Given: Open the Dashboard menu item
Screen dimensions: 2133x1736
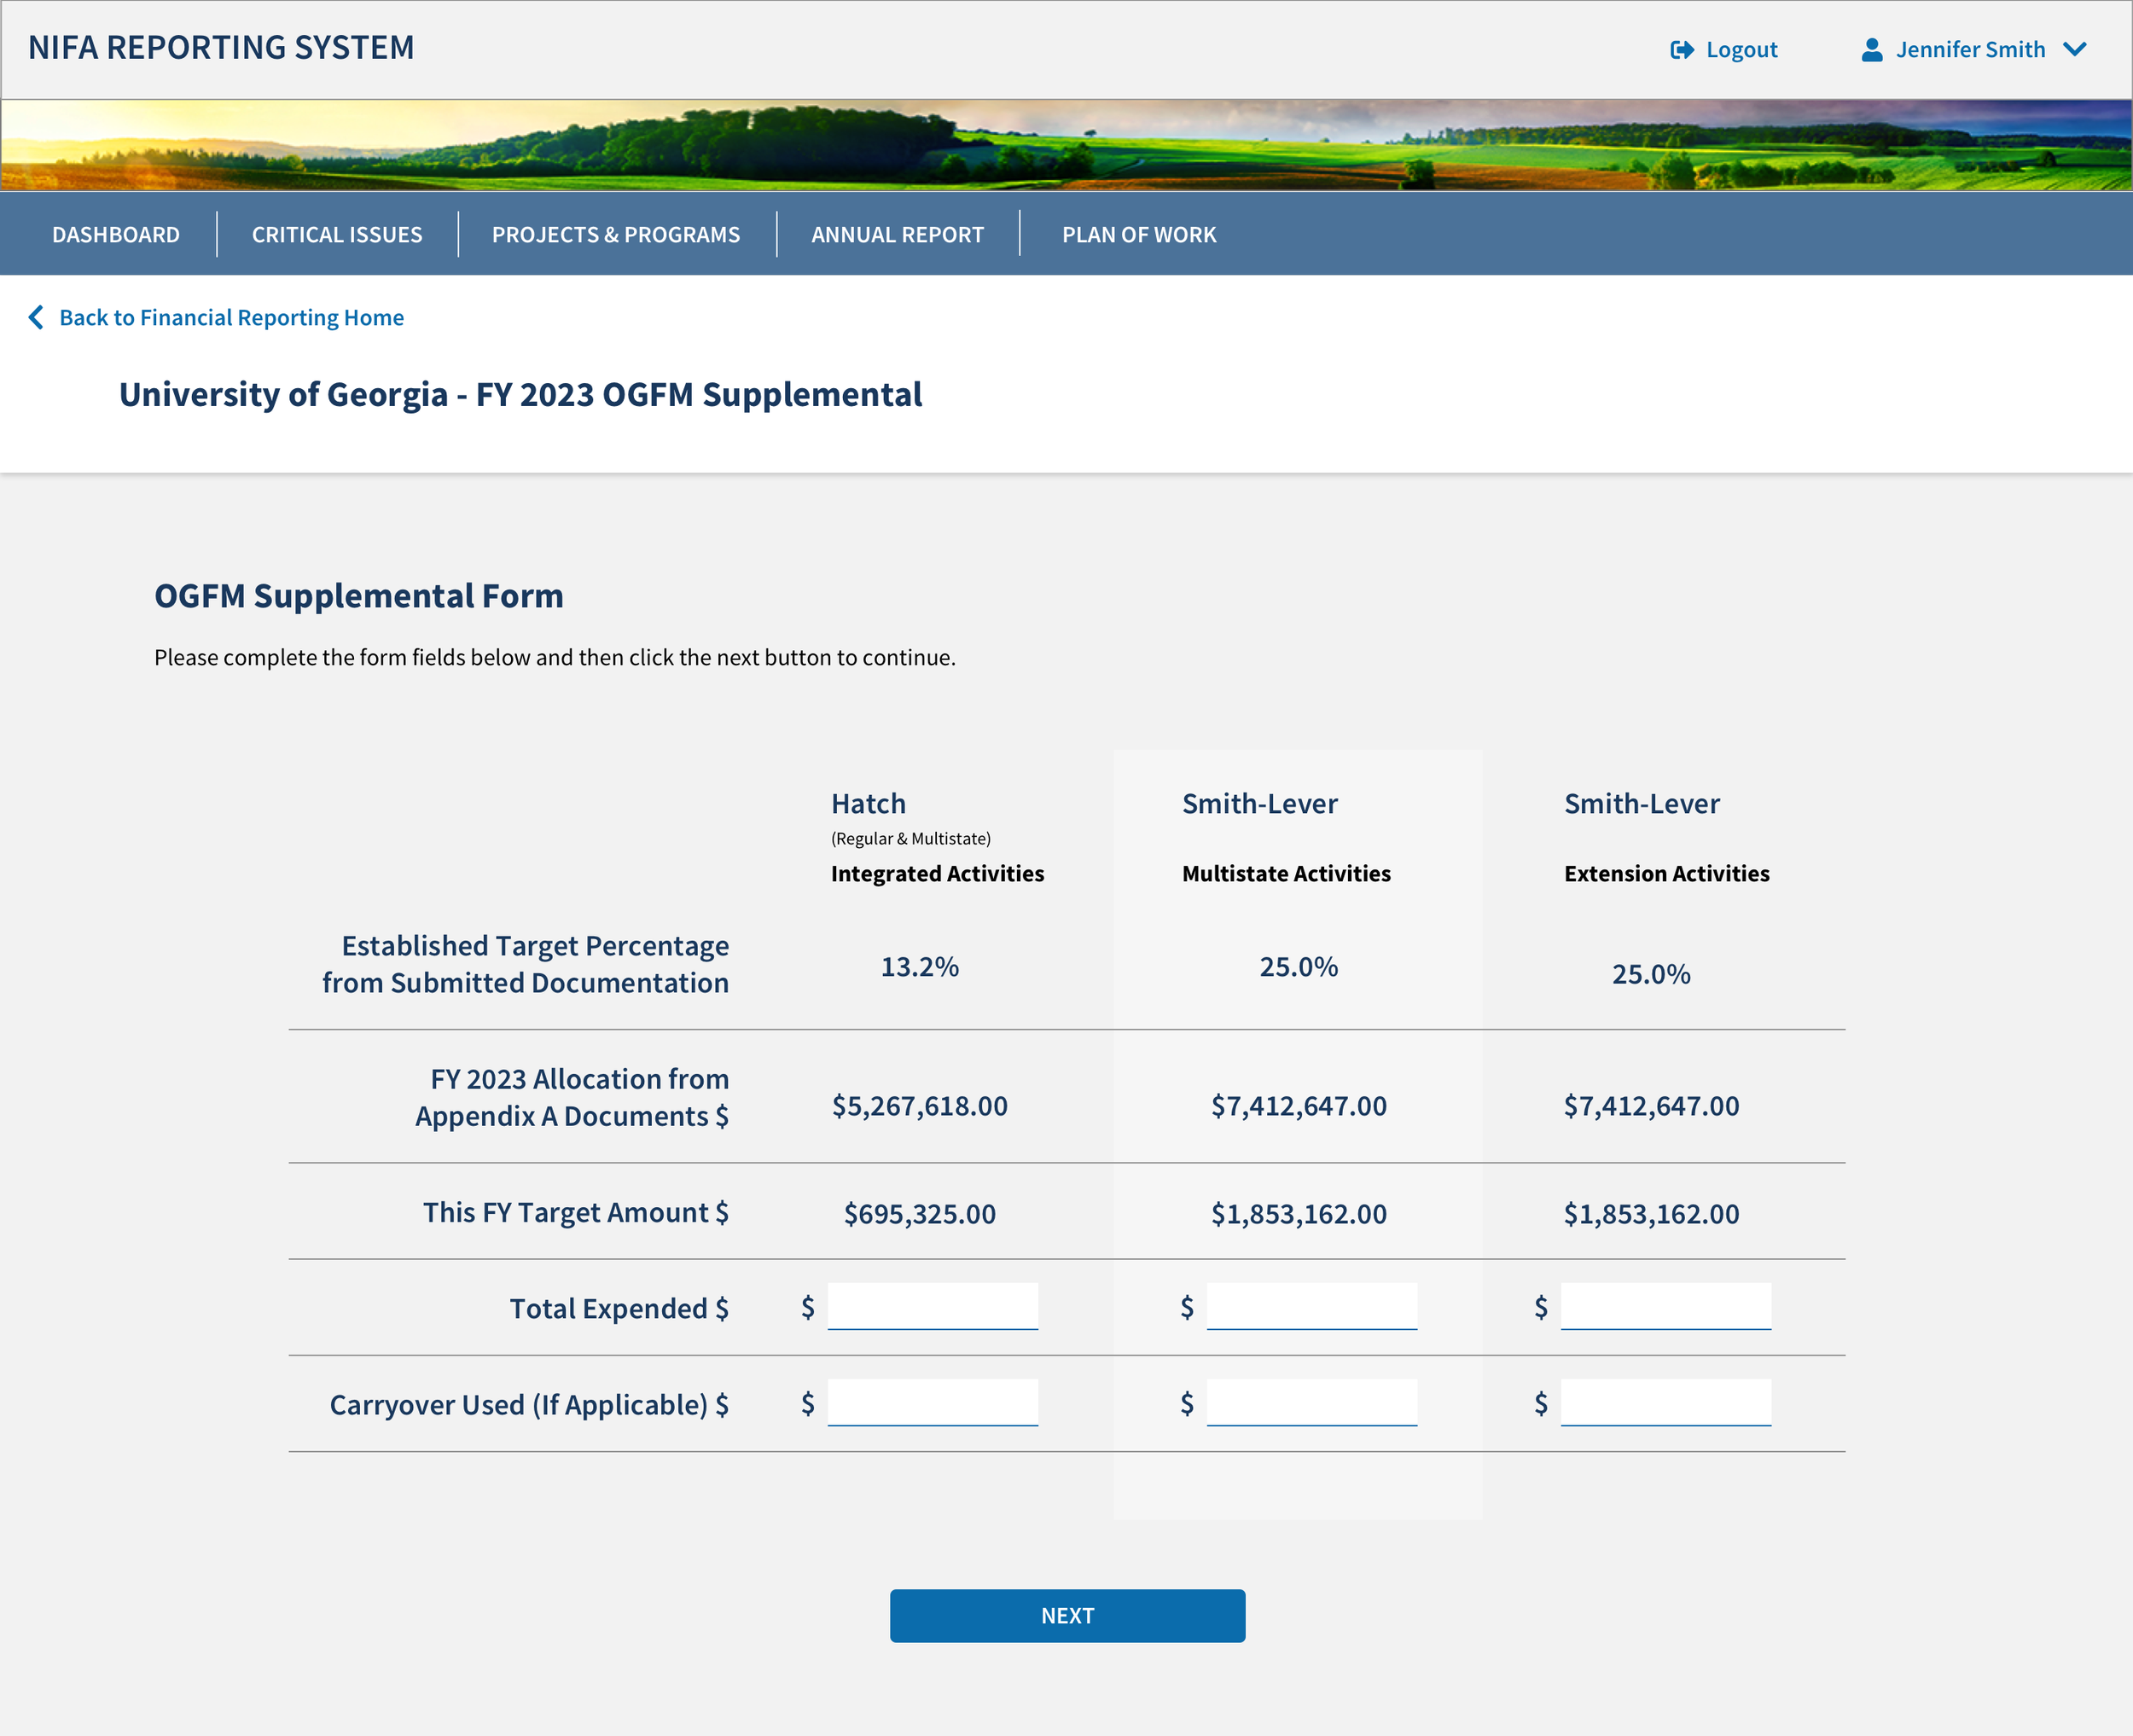Looking at the screenshot, I should click(x=116, y=235).
